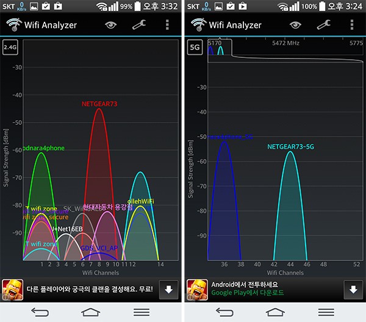The height and width of the screenshot is (322, 366).
Task: Tap download arrow on left ad banner
Action: pos(168,290)
